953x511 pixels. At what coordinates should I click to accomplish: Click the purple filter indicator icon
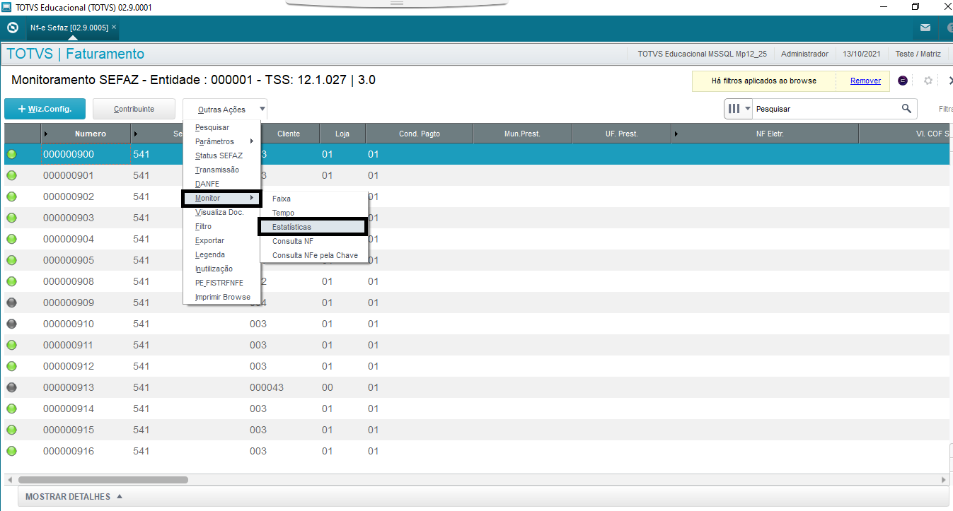click(x=903, y=81)
